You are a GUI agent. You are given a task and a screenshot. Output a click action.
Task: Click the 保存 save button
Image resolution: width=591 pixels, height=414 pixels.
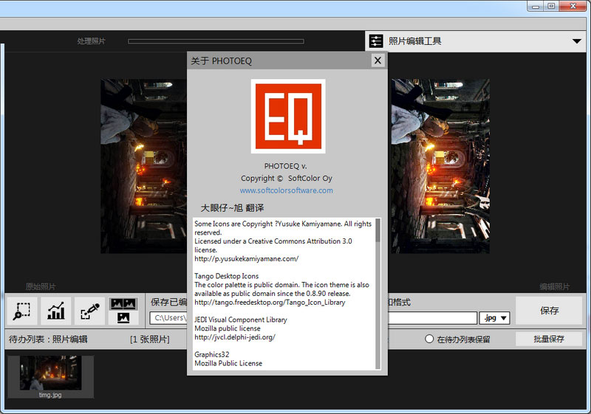click(x=549, y=311)
